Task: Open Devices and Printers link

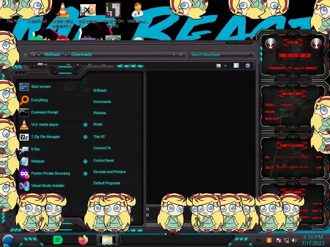Action: (x=110, y=172)
